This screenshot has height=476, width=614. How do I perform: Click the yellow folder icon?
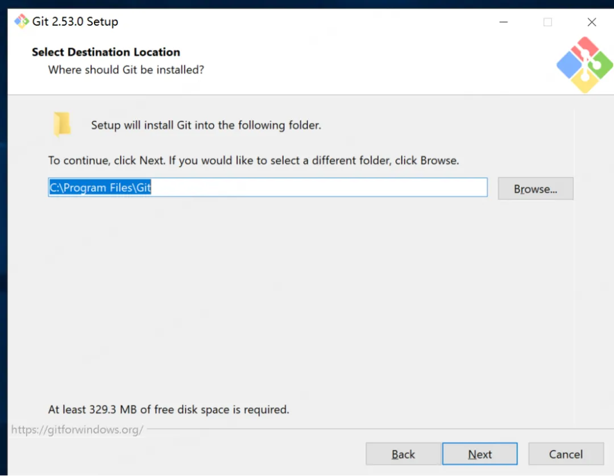pos(62,124)
